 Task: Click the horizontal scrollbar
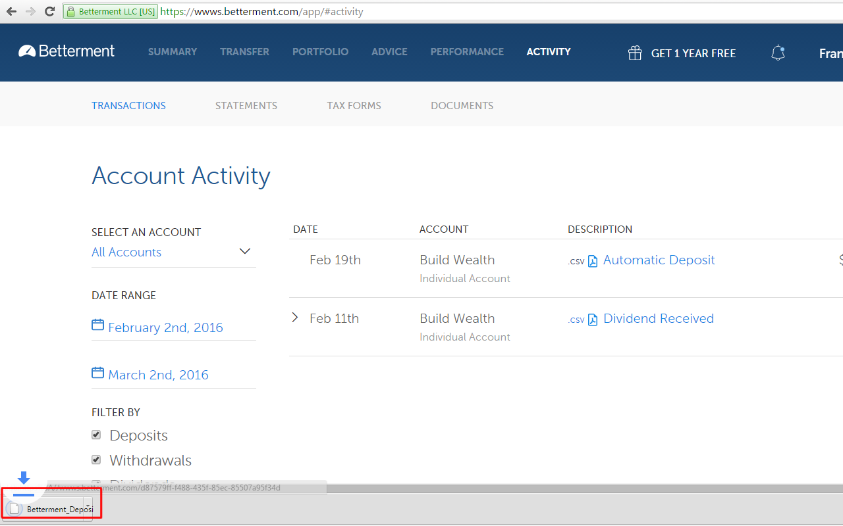click(421, 489)
